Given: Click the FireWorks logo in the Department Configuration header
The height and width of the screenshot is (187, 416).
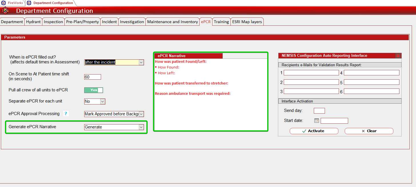Looking at the screenshot, I should coord(5,11).
